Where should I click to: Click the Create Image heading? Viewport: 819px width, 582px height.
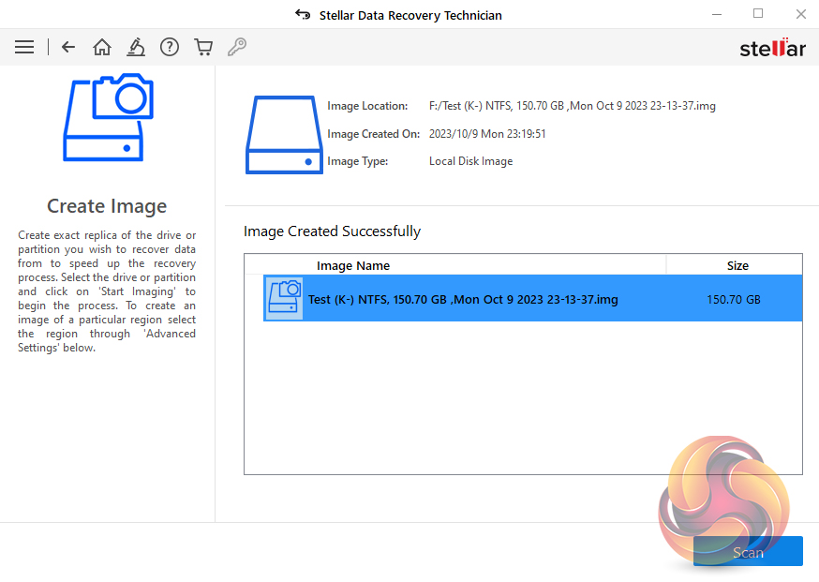click(107, 206)
